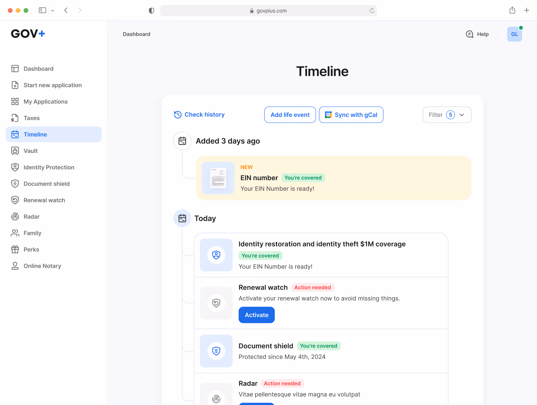Viewport: 537px width, 405px height.
Task: Click the privacy shield icon in toolbar
Action: [x=152, y=11]
